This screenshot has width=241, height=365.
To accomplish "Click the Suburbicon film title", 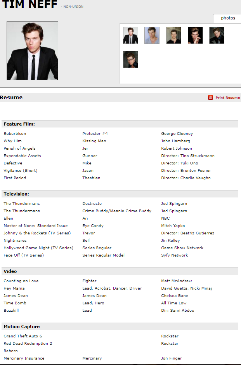I will coord(15,134).
